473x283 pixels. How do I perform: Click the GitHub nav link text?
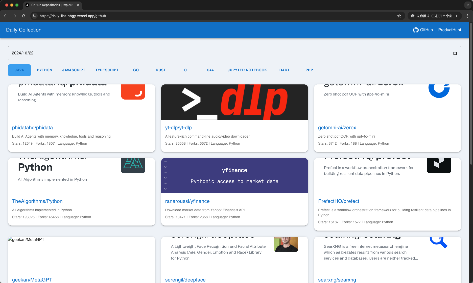click(x=427, y=30)
